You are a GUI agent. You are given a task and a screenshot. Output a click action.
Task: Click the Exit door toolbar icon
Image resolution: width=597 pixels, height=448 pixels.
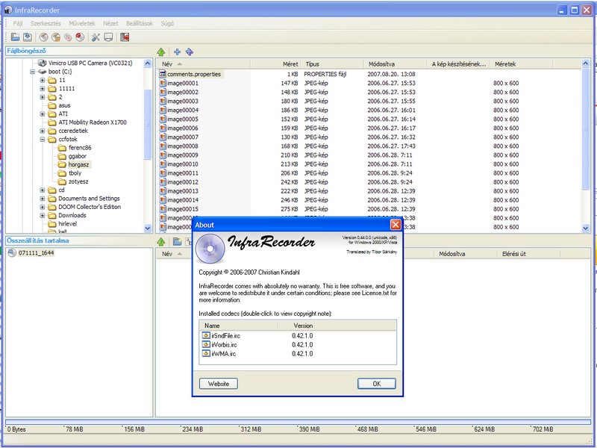[x=125, y=37]
